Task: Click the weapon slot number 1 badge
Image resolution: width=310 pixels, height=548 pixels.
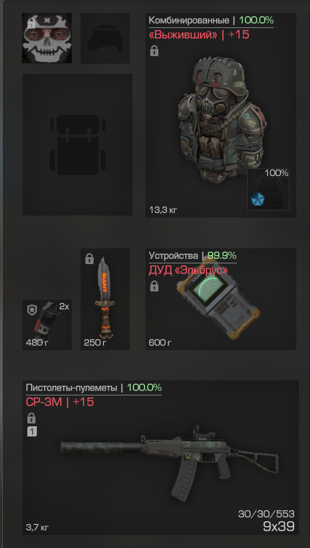Action: point(31,432)
